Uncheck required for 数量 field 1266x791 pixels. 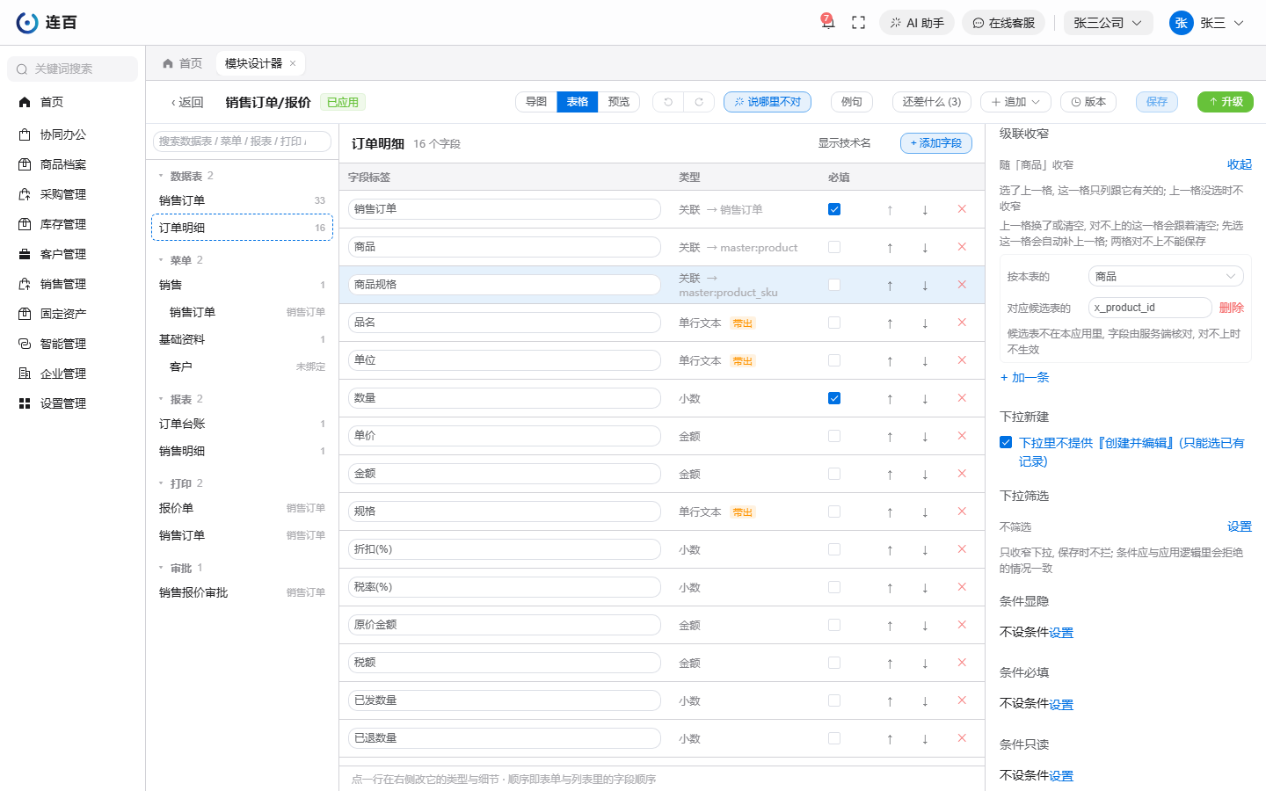(x=834, y=398)
